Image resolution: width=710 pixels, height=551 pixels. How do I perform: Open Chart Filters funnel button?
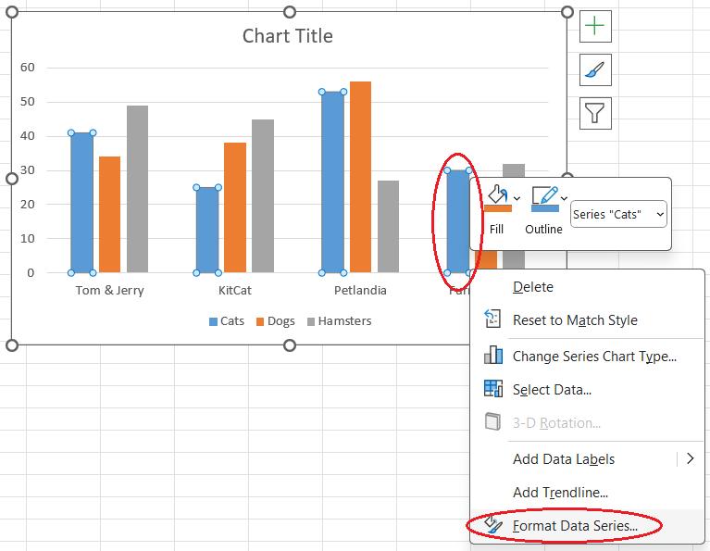click(x=595, y=113)
